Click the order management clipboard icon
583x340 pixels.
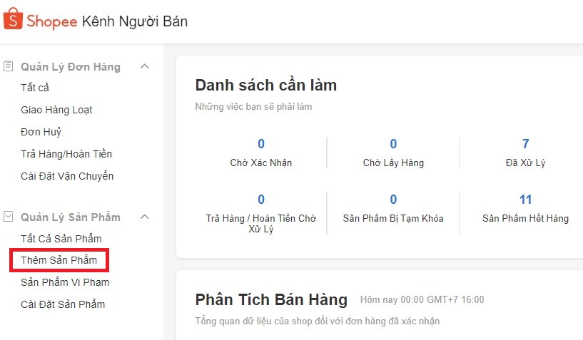tap(8, 66)
